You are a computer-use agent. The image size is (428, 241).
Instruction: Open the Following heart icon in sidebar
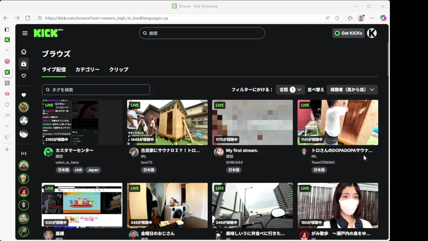[24, 76]
